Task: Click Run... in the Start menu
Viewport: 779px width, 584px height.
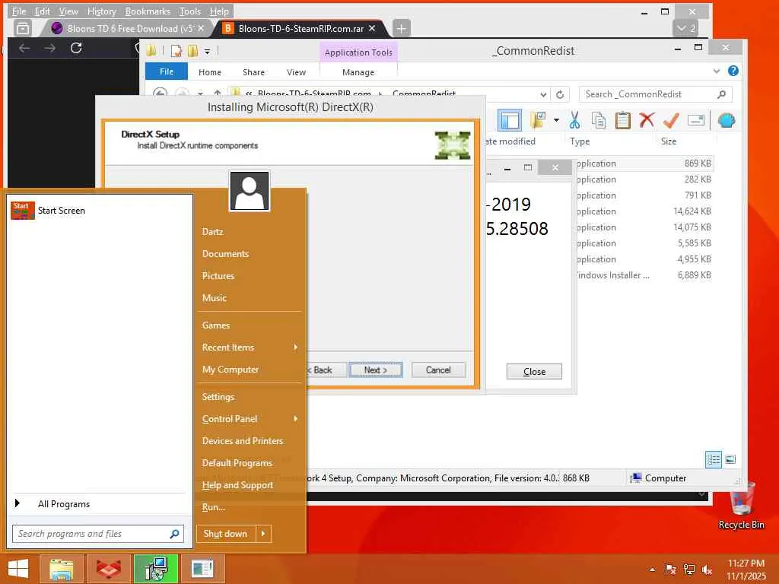Action: [x=214, y=507]
